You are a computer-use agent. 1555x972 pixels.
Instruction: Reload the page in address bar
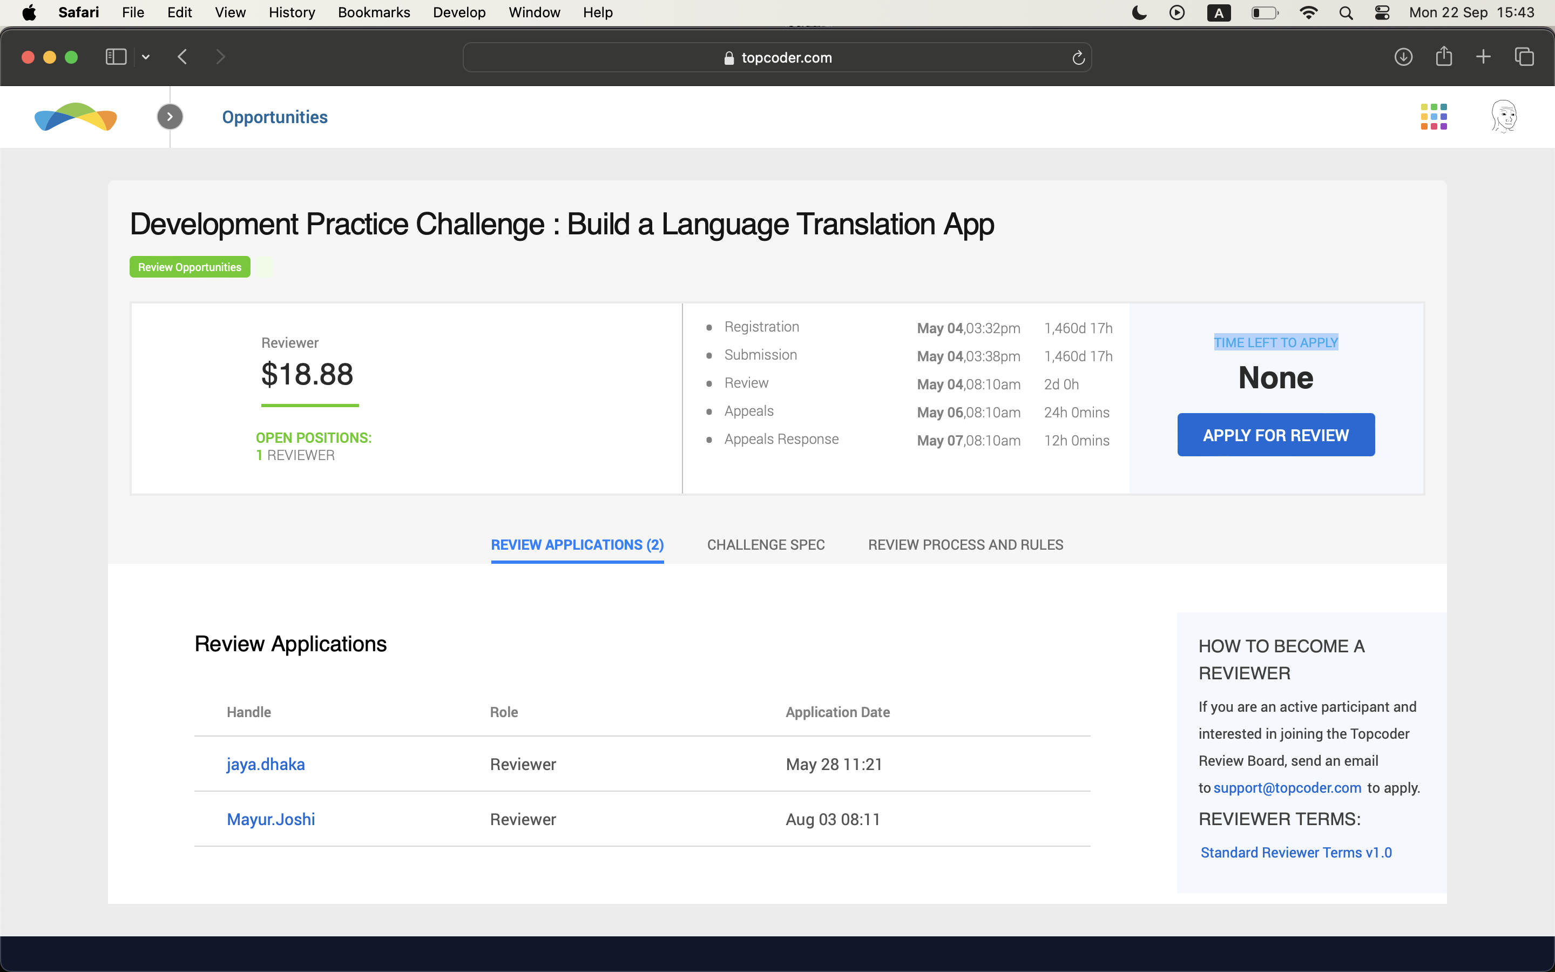point(1078,58)
